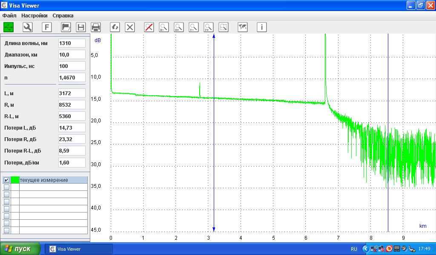Click the пуск Start button
This screenshot has width=436, height=255.
[20, 249]
